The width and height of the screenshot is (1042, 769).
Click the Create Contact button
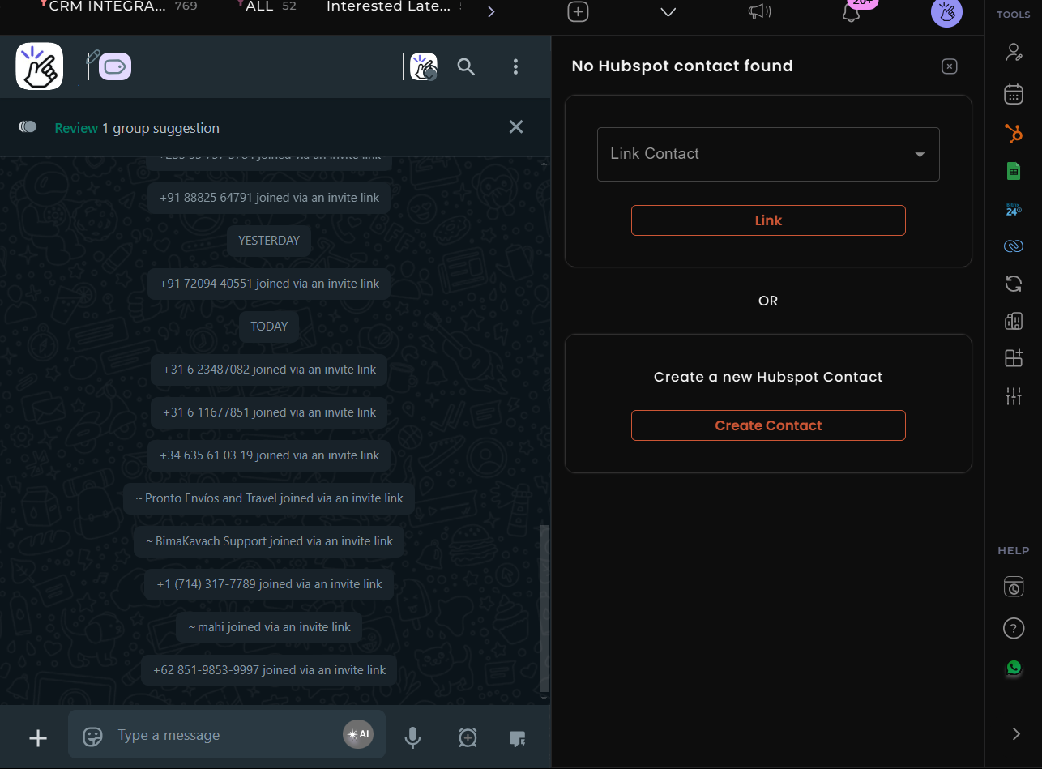(767, 425)
